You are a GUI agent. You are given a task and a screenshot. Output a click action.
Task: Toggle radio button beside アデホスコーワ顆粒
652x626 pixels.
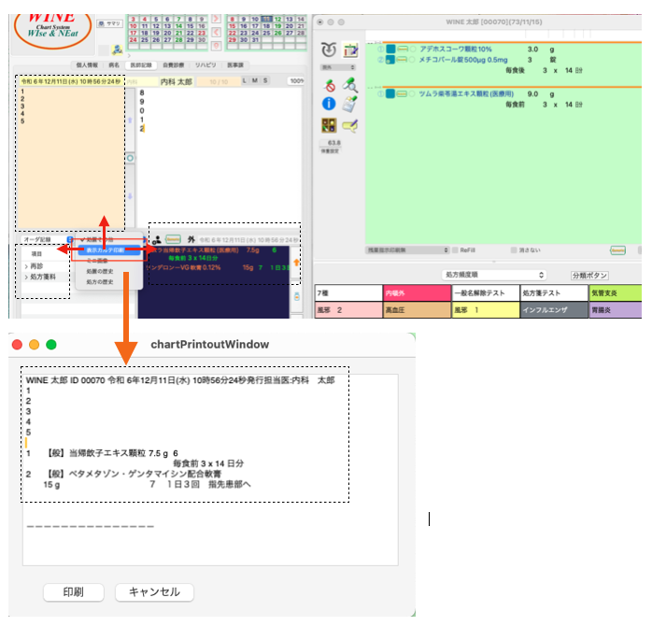pyautogui.click(x=412, y=49)
